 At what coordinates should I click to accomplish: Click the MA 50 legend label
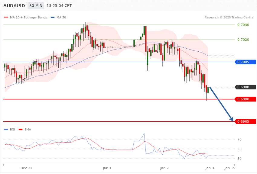61,17
